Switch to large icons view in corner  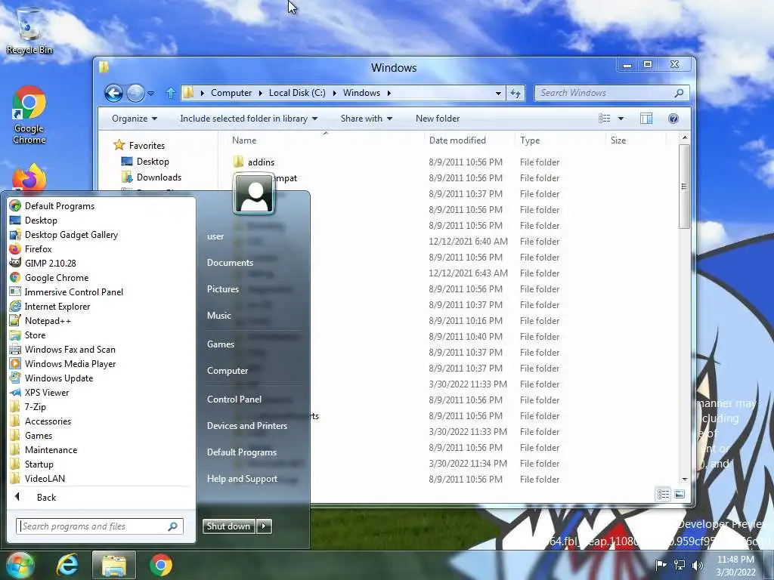point(680,494)
